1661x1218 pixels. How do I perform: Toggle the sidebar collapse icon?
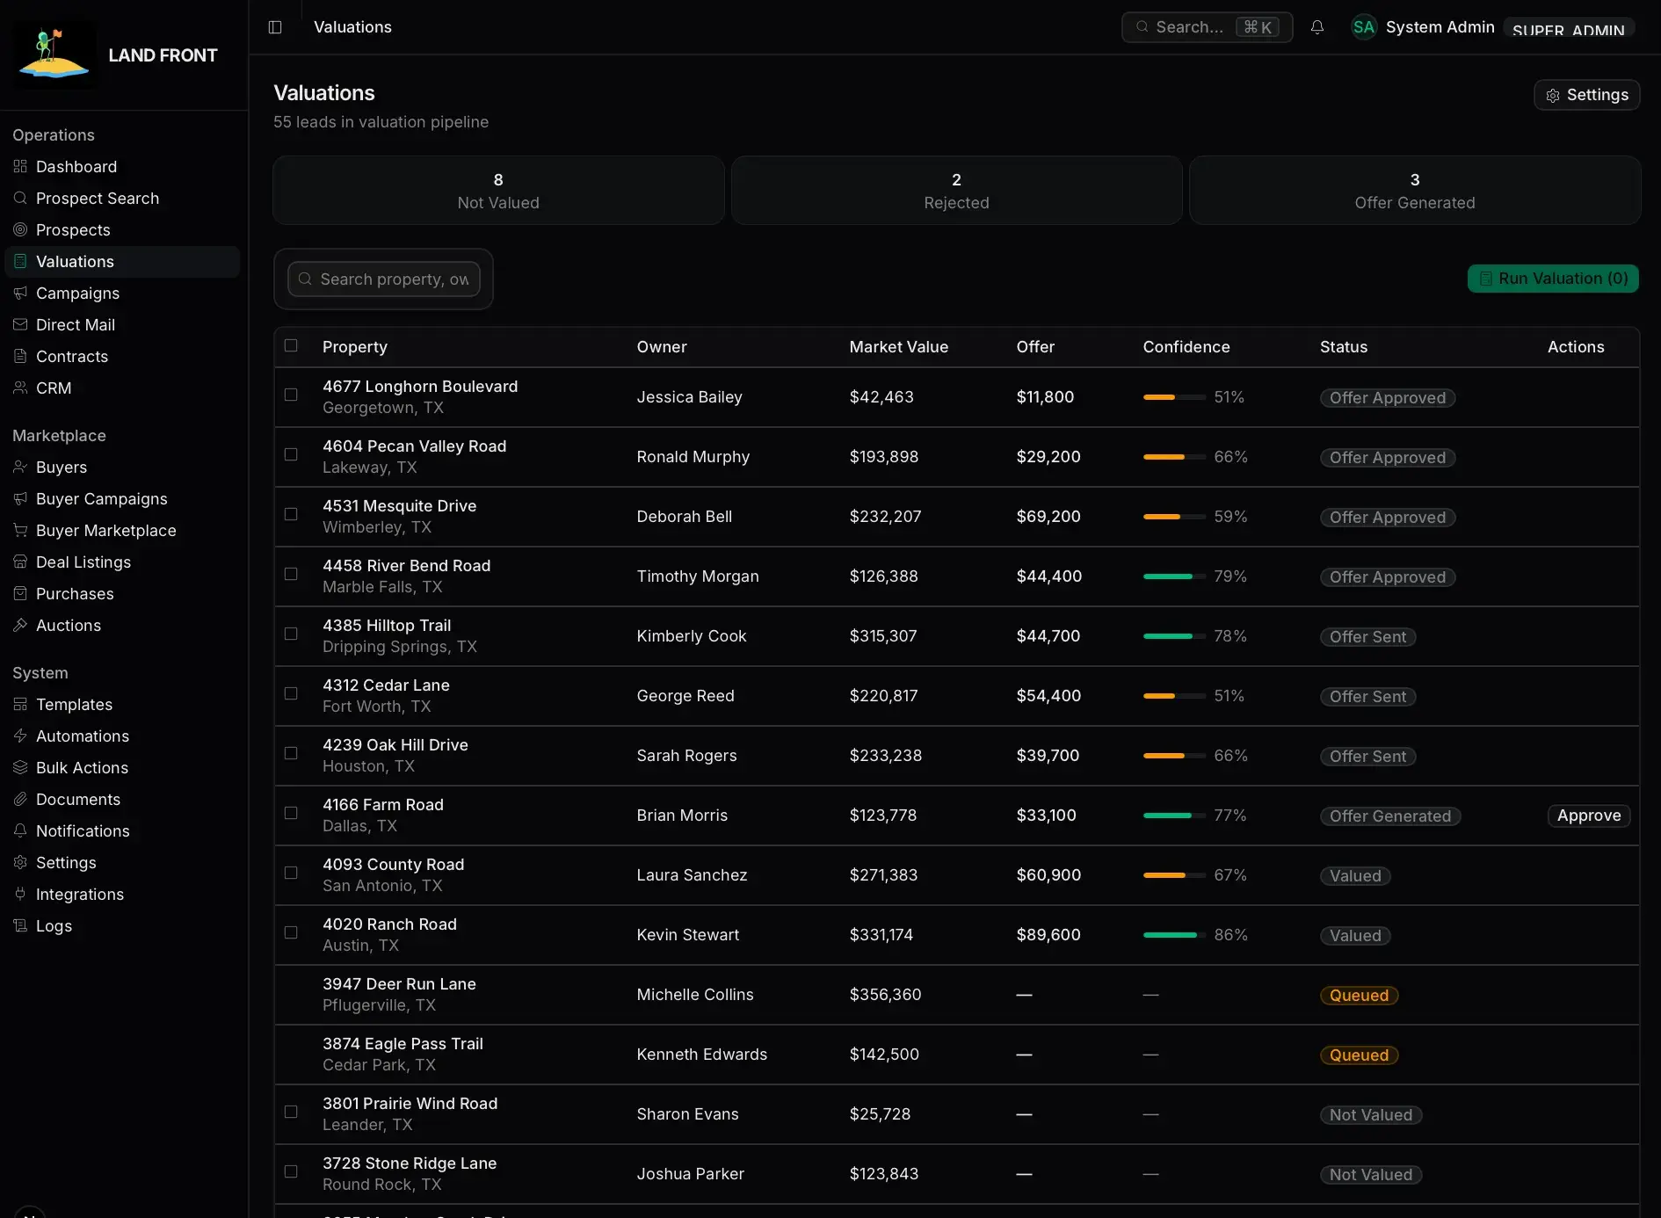[275, 27]
